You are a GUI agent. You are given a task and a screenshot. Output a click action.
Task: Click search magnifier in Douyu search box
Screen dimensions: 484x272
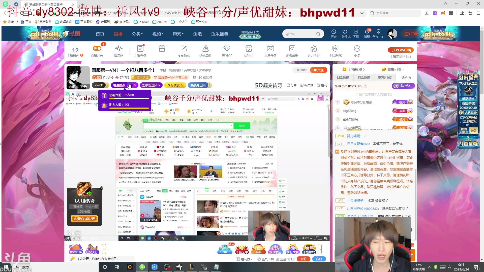point(318,34)
